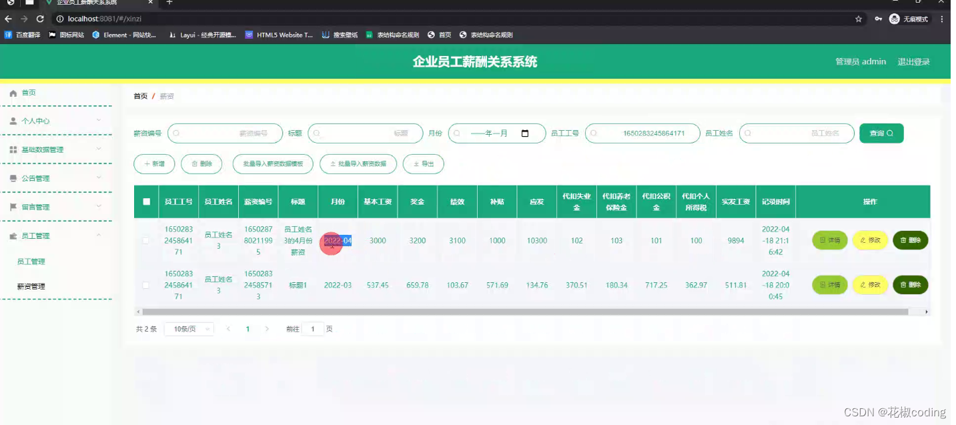This screenshot has width=956, height=425.
Task: Open the 首页 bookmark in bookmarks bar
Action: pos(440,35)
